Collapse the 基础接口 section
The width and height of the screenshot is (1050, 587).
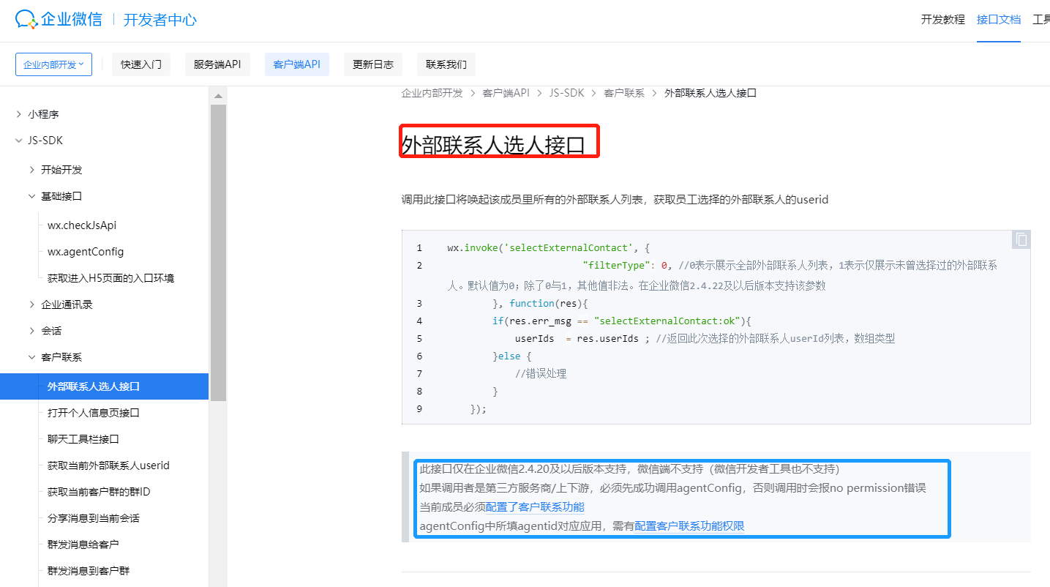tap(60, 195)
